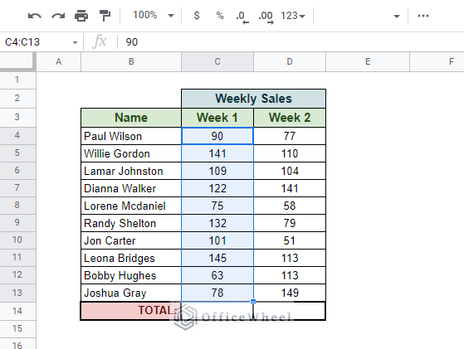Click the Weekly Sales merged header cell
The width and height of the screenshot is (464, 349).
[x=254, y=99]
